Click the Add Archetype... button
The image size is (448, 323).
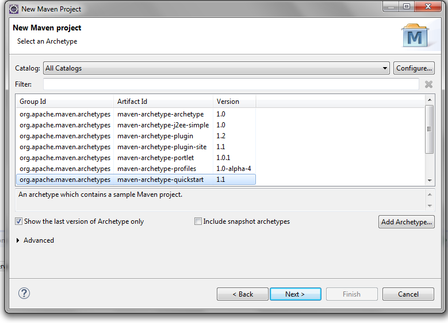406,222
